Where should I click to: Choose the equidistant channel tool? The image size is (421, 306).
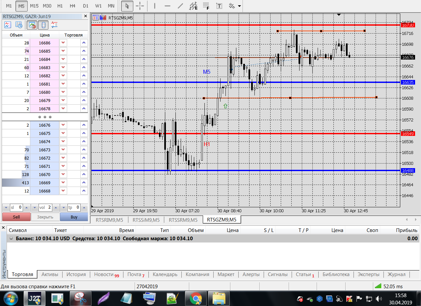click(x=193, y=6)
